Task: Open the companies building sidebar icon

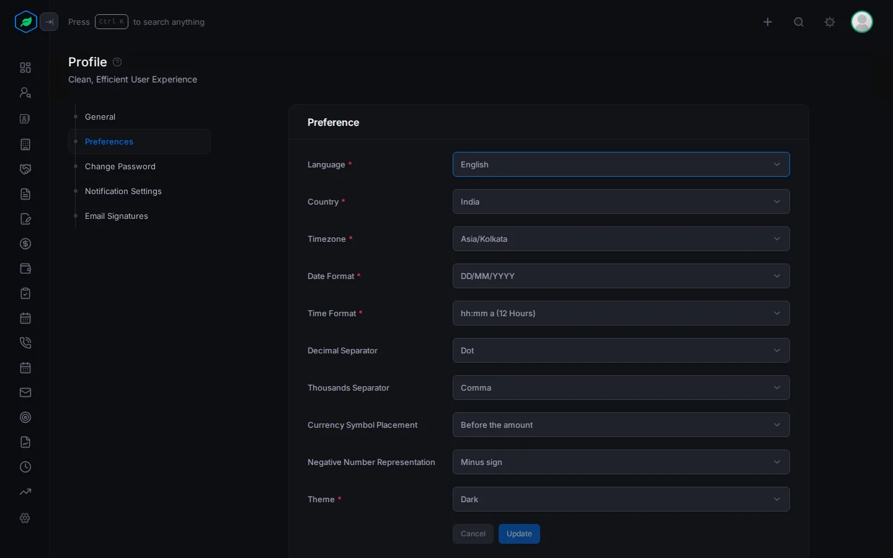Action: [x=25, y=144]
